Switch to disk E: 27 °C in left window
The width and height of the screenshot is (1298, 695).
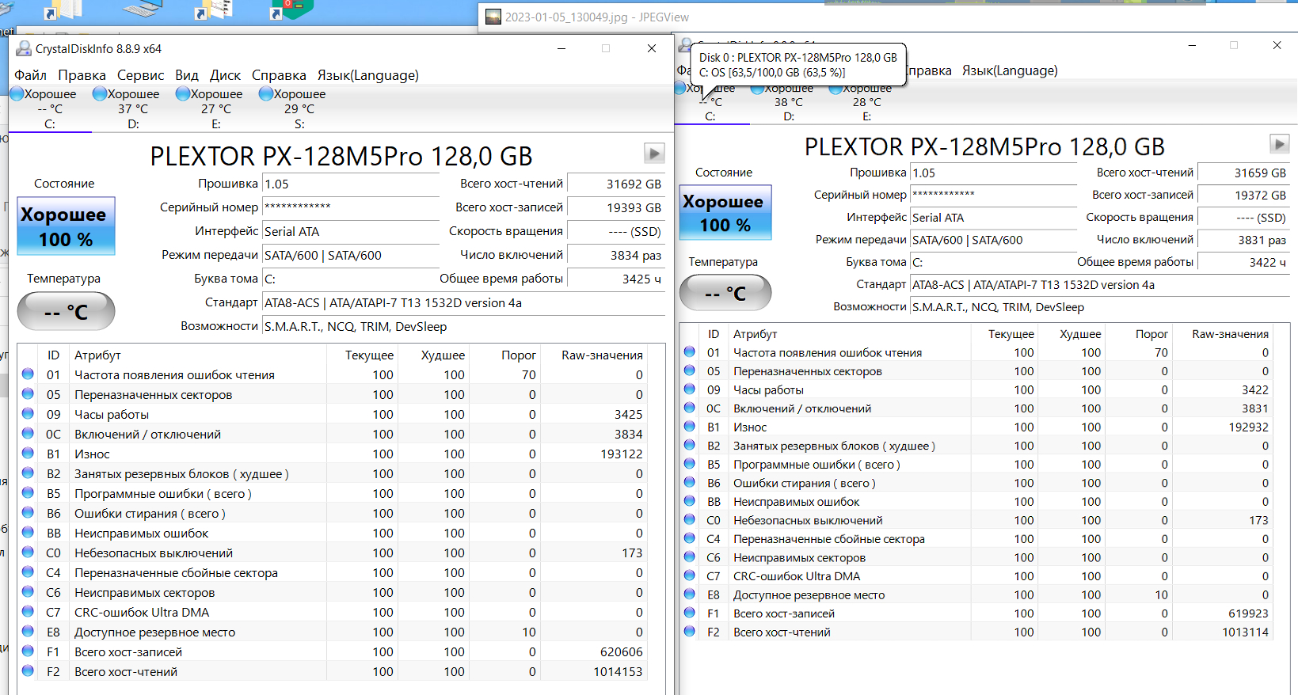pyautogui.click(x=215, y=108)
